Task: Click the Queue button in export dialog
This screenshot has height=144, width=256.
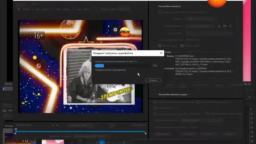Action: [189, 134]
